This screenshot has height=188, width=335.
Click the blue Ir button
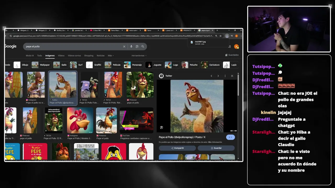tap(231, 137)
